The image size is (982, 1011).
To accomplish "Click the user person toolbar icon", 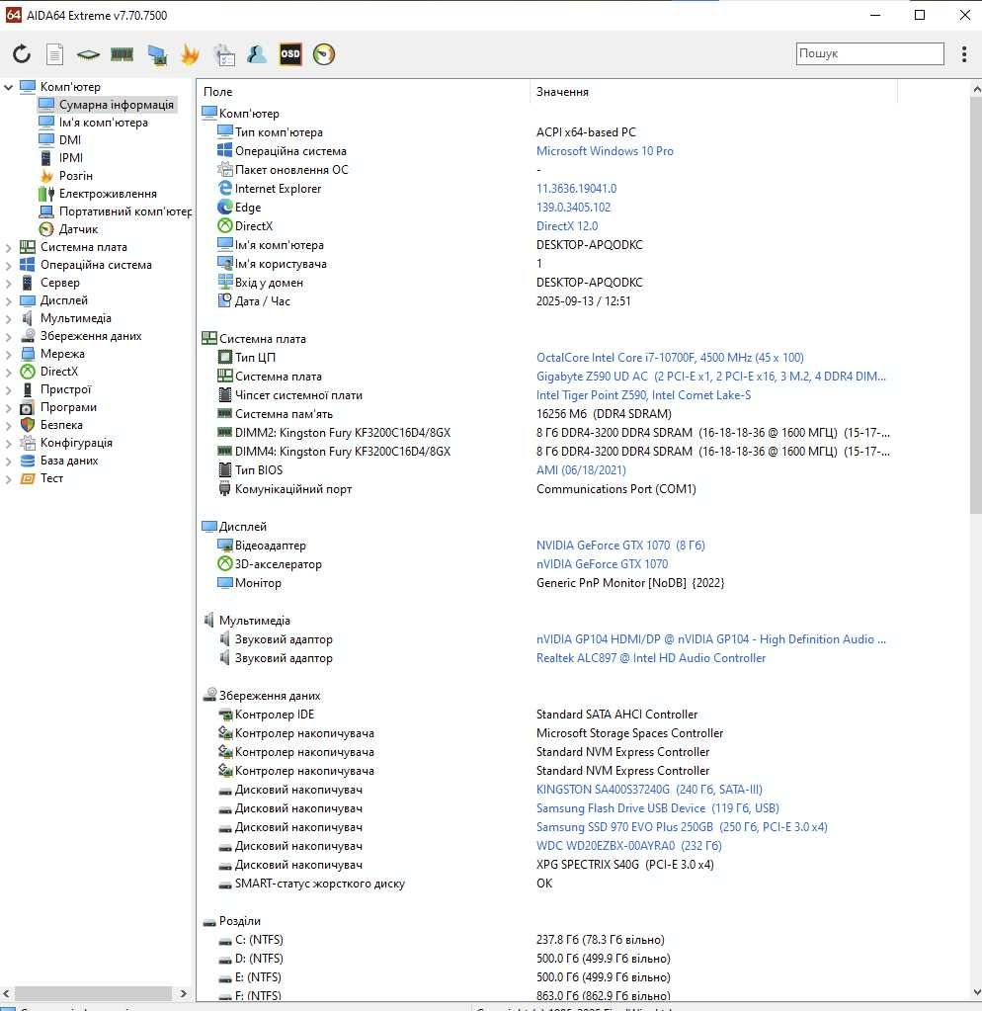I will 257,54.
